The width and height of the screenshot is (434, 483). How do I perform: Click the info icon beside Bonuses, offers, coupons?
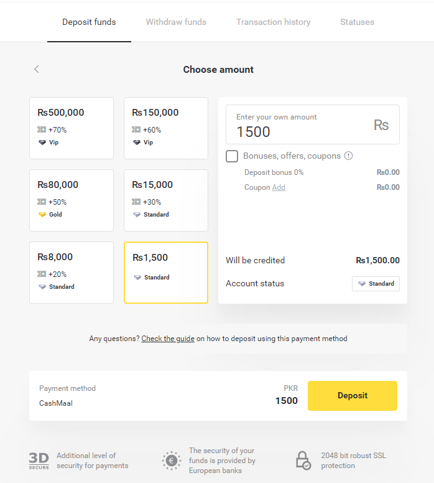[x=348, y=156]
